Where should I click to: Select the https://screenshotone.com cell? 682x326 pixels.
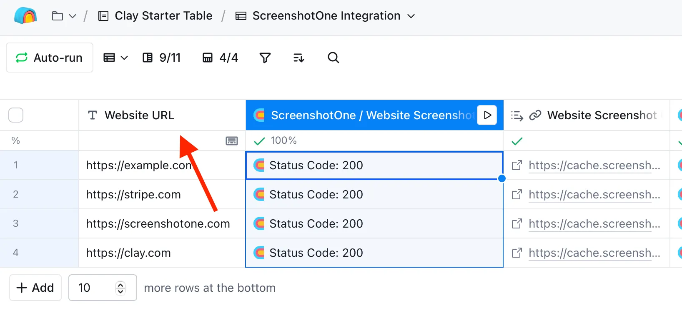162,223
